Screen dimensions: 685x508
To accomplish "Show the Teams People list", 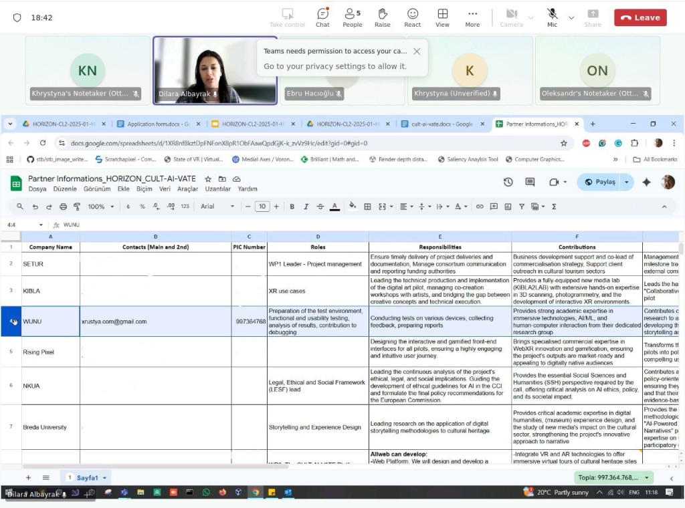I will [352, 17].
